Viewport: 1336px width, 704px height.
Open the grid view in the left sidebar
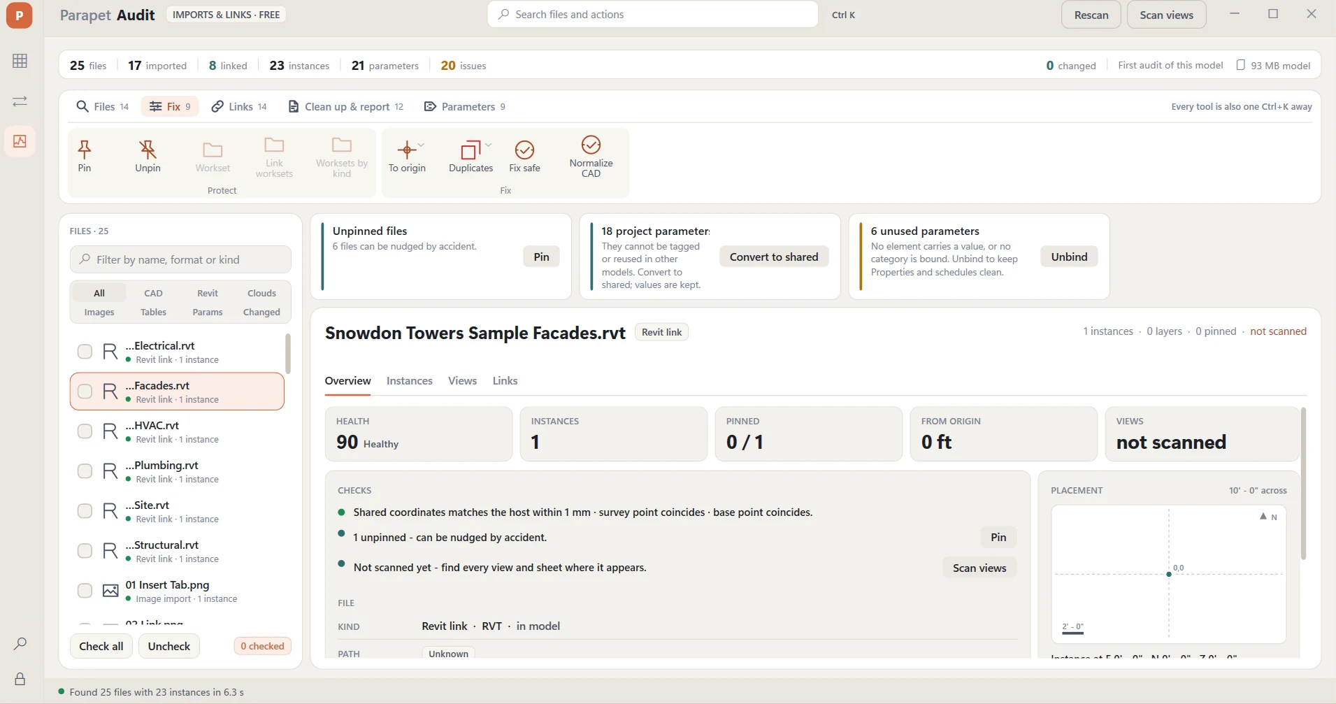tap(20, 61)
